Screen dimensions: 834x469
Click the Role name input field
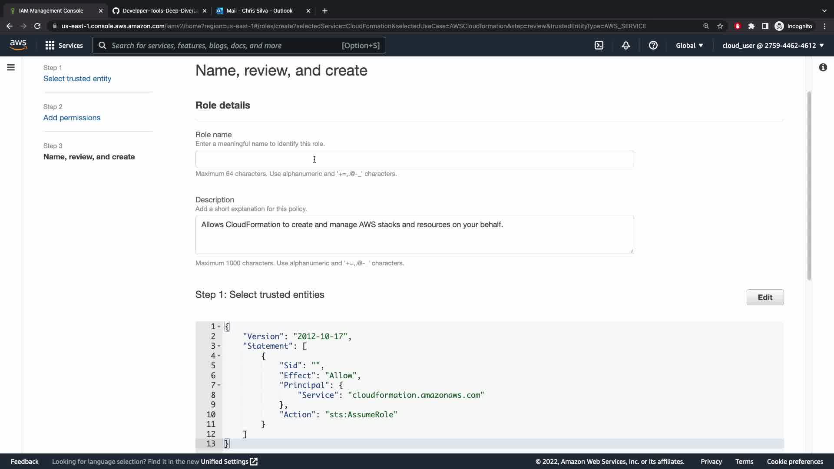click(x=414, y=159)
